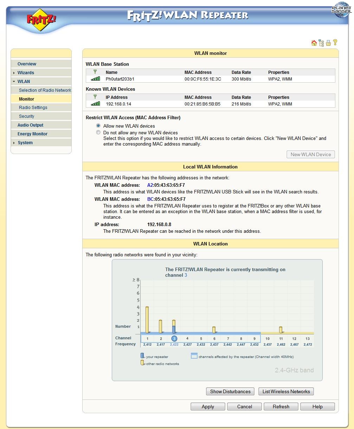Select 'Allow new WLAN devices' option
The image size is (354, 429).
98,126
